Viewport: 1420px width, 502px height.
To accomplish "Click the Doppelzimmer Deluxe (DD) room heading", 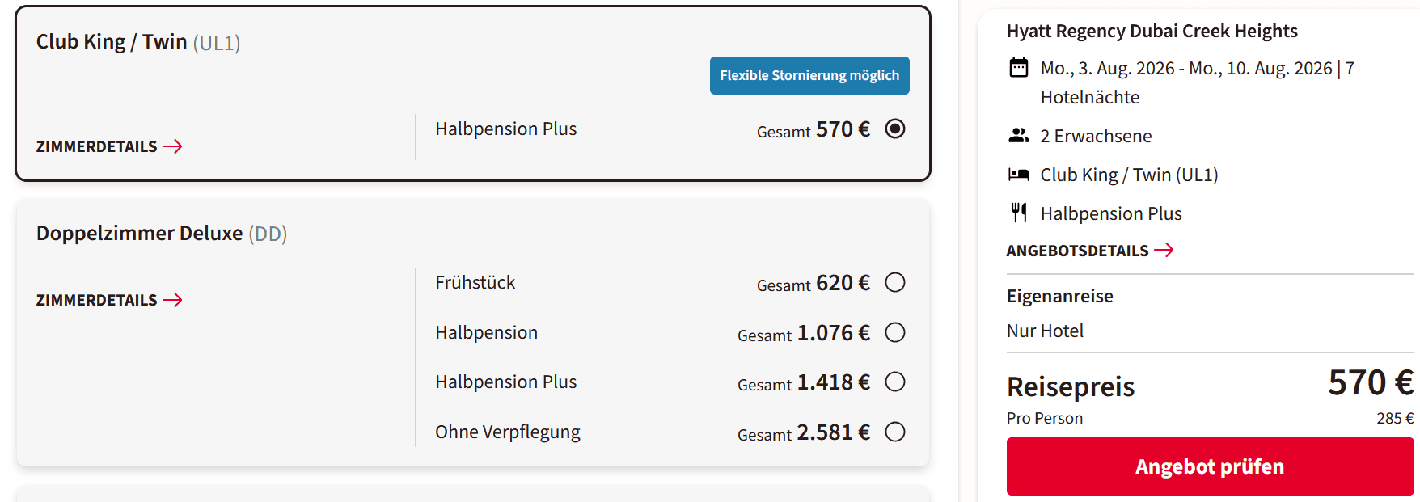I will [162, 234].
